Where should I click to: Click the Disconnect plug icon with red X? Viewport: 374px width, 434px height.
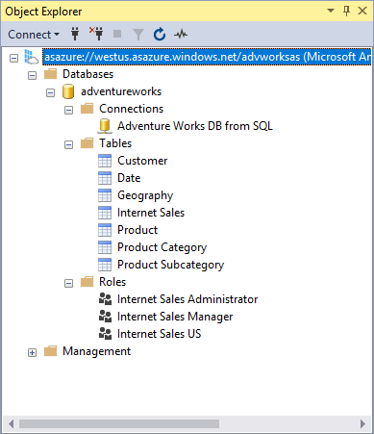[96, 34]
